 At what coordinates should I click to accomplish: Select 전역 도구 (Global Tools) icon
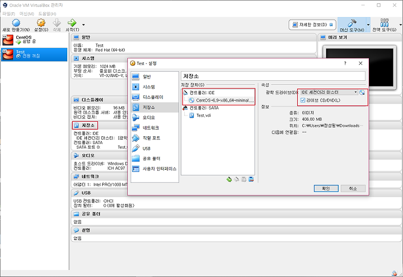(384, 25)
